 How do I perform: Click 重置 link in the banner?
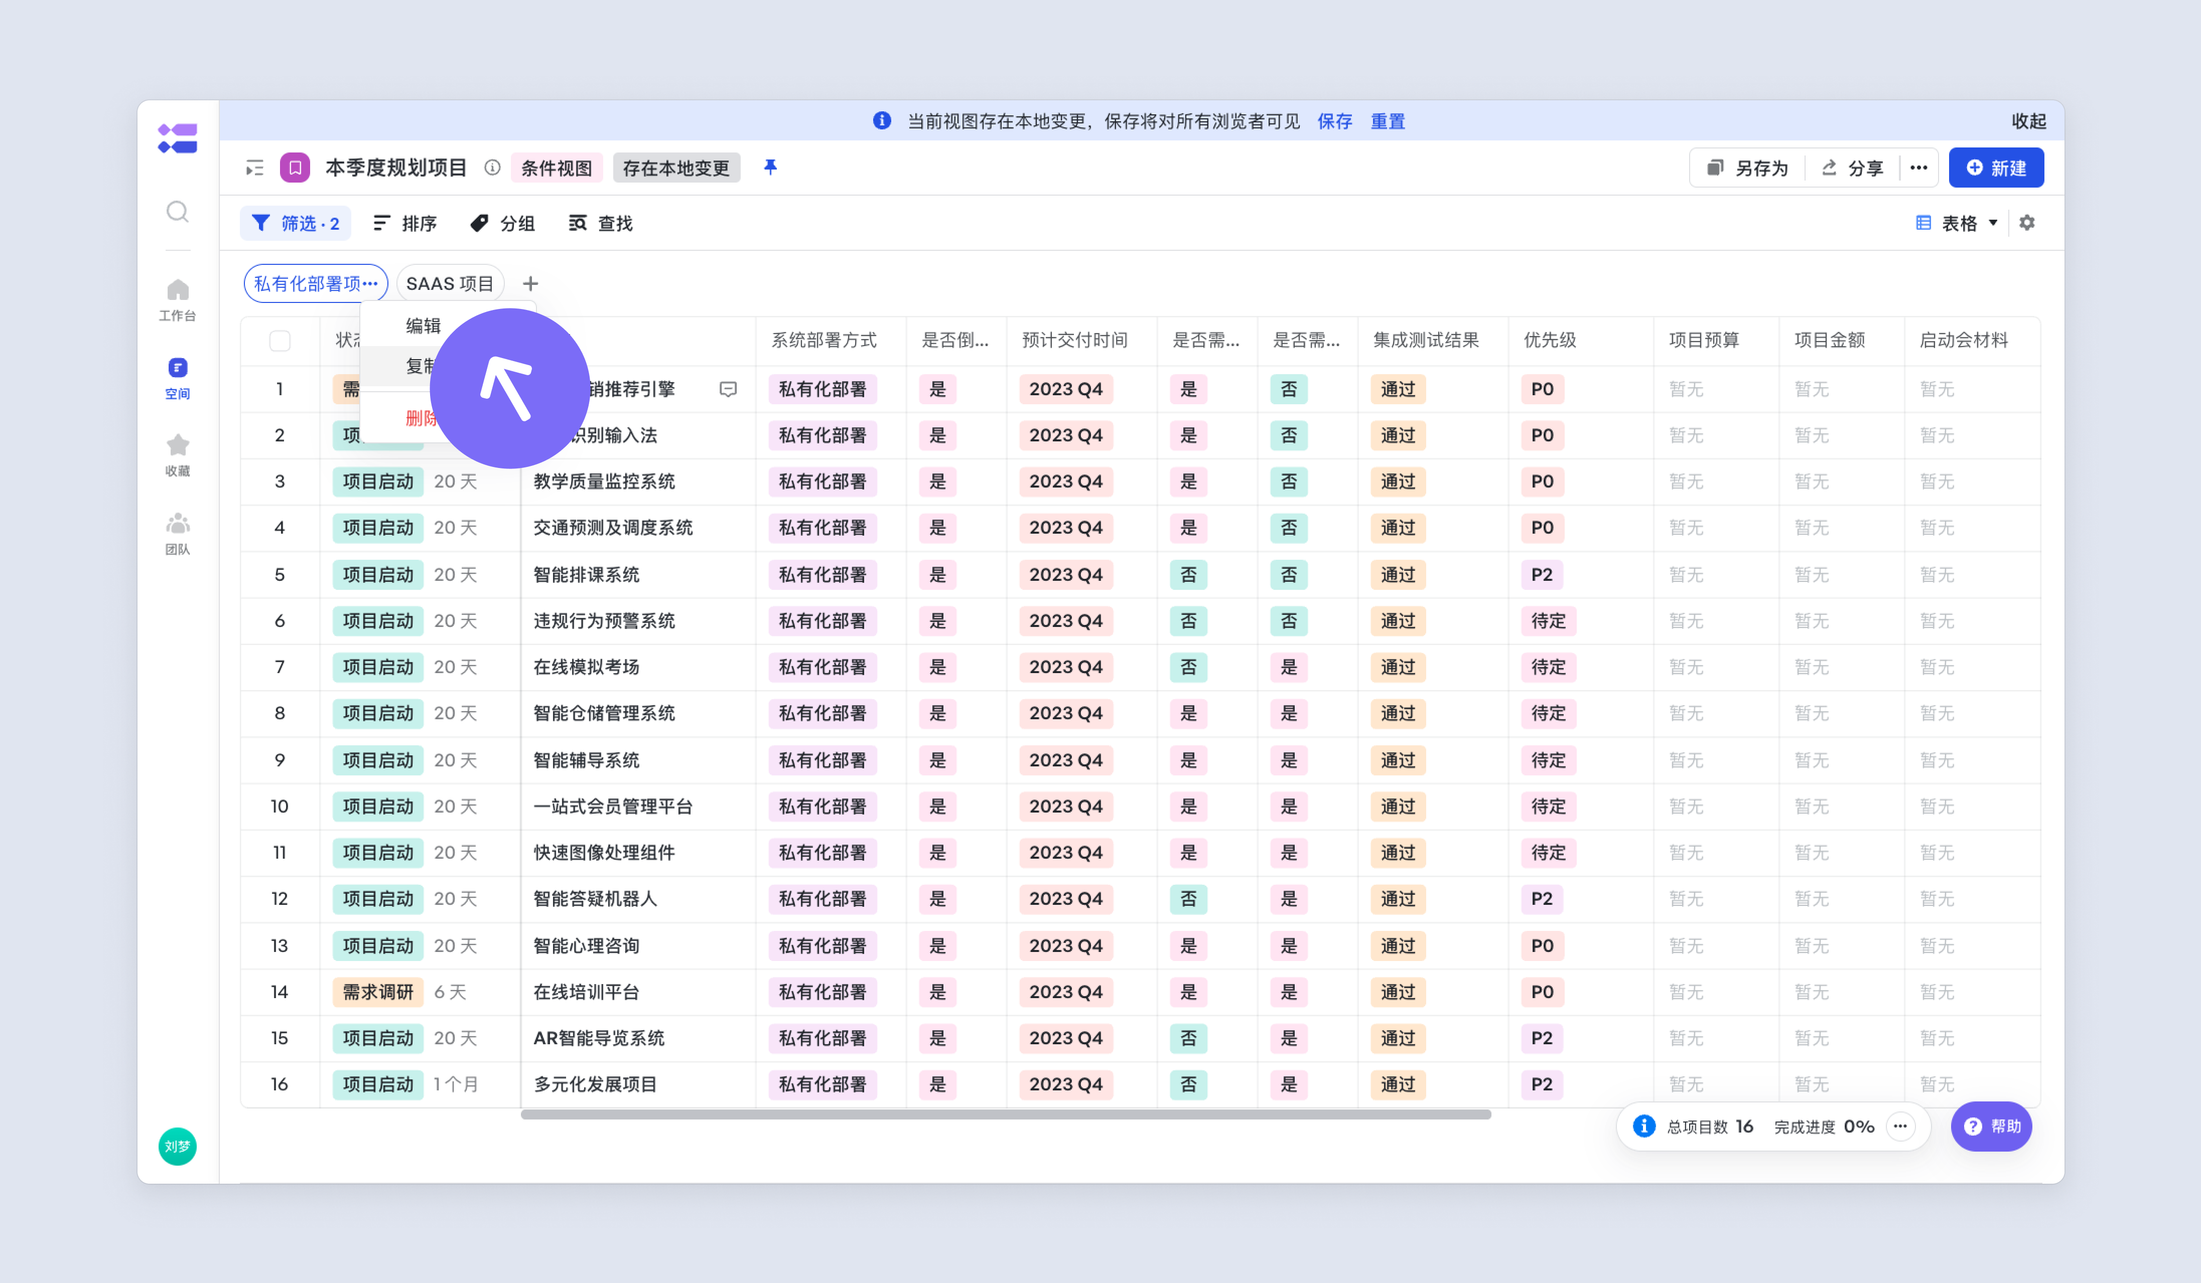click(x=1388, y=121)
